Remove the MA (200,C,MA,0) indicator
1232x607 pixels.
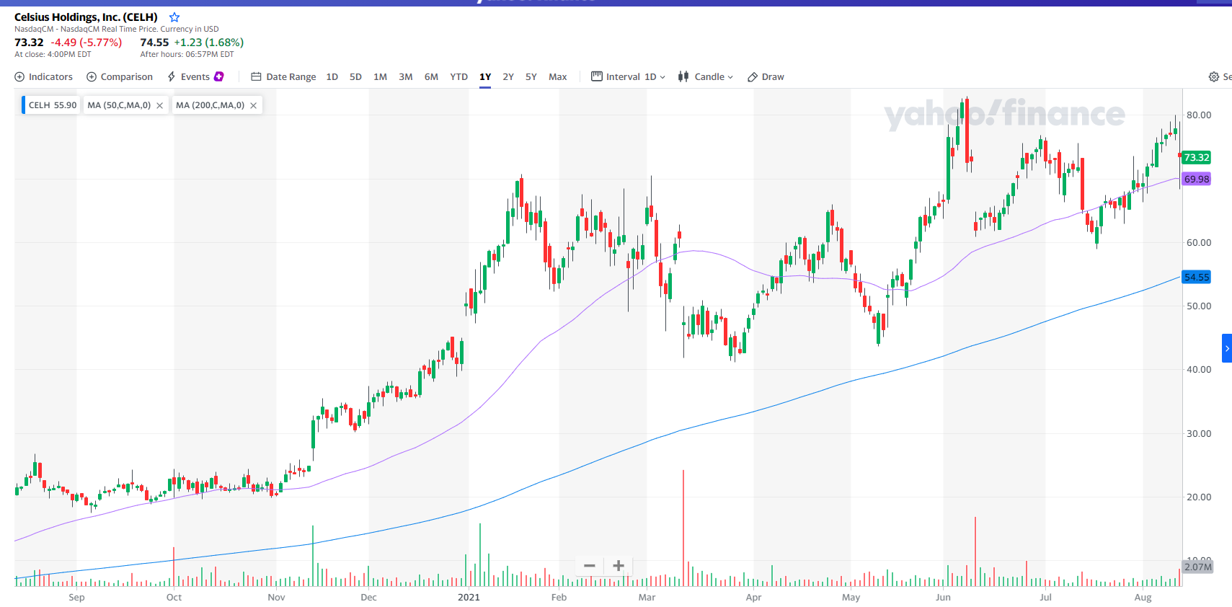click(254, 106)
